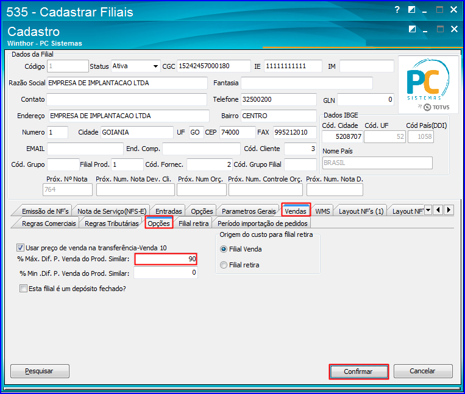Click the Próx. Num. Controle Orç. field

pyautogui.click(x=266, y=190)
